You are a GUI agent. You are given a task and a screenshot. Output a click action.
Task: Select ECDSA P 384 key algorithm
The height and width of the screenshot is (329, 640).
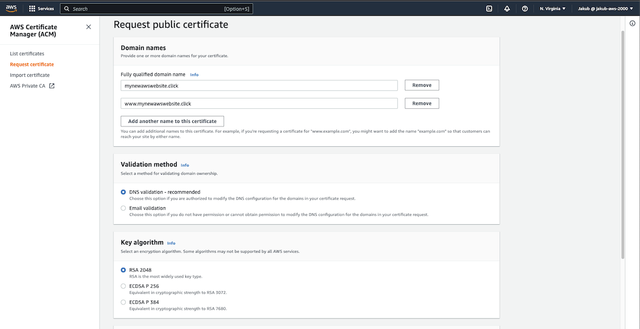(x=123, y=302)
